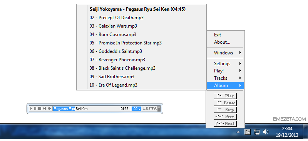
Task: Open the volume speaker icon in system tray
Action: pyautogui.click(x=266, y=132)
